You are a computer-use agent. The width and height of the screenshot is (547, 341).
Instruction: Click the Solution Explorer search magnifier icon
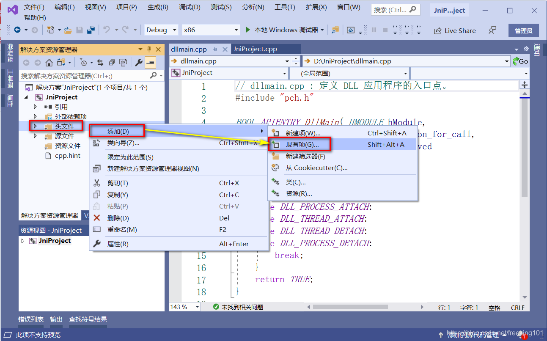point(154,76)
